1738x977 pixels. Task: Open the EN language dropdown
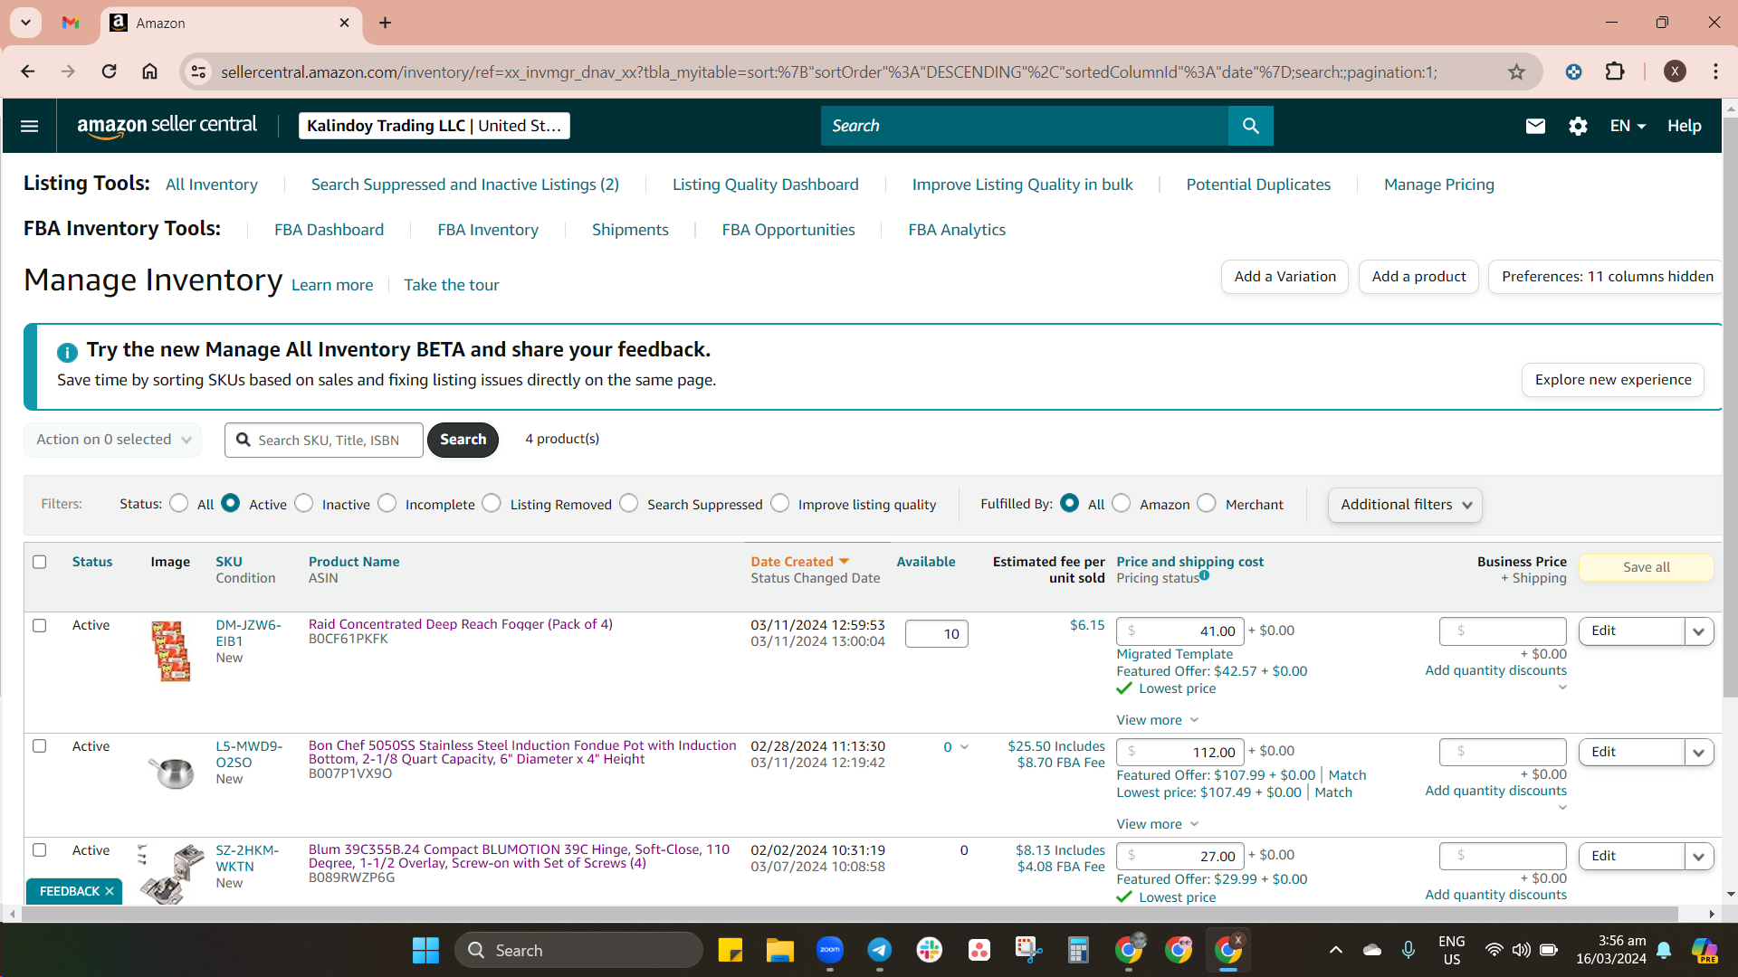tap(1628, 126)
